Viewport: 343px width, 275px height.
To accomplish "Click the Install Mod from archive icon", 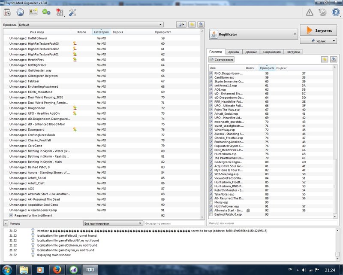I will 7,12.
